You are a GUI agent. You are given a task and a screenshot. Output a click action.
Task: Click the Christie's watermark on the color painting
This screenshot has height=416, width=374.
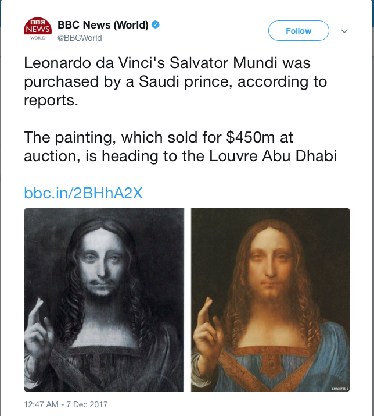(338, 386)
